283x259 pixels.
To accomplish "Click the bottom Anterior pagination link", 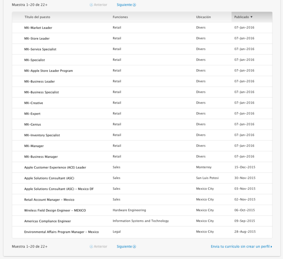I will [98, 246].
